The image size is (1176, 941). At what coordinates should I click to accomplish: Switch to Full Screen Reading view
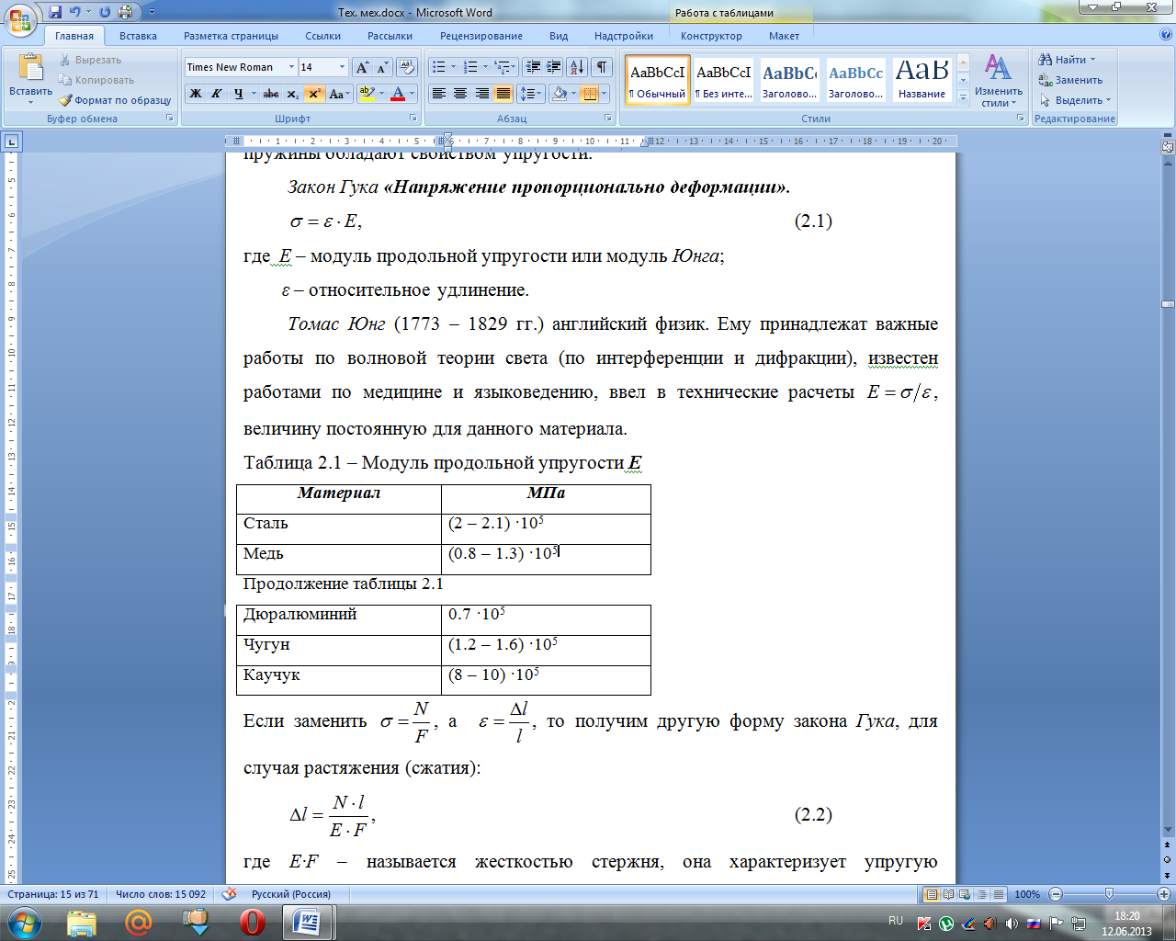(x=948, y=894)
